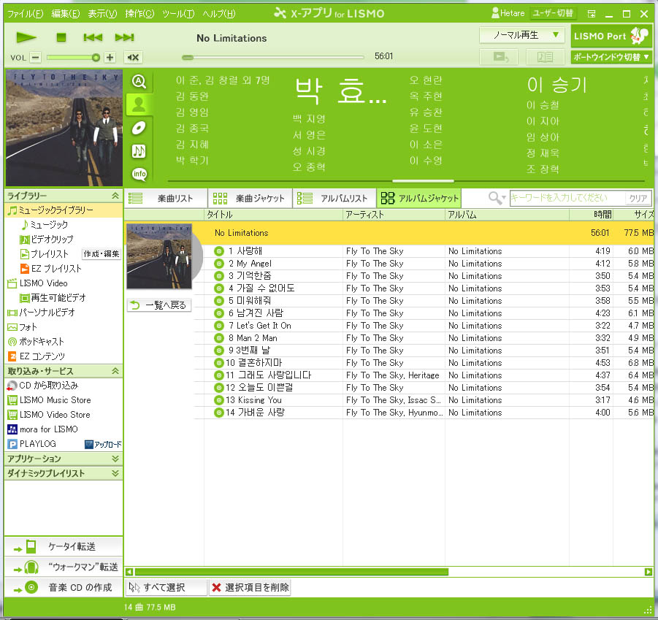Viewport: 658px width, 620px height.
Task: Open the ヘルプ(H) menu
Action: [x=218, y=14]
